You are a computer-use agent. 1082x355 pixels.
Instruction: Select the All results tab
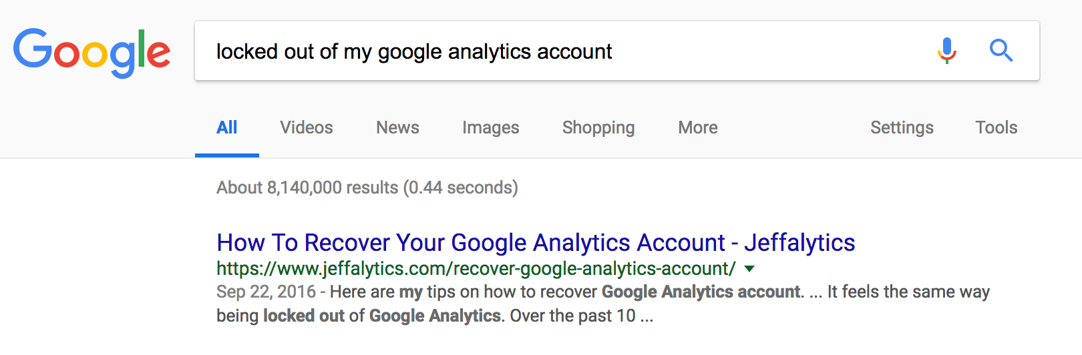click(227, 127)
